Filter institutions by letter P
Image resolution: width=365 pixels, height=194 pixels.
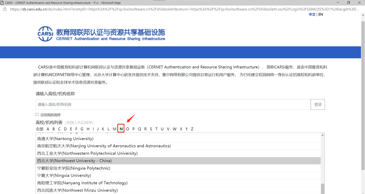point(133,129)
